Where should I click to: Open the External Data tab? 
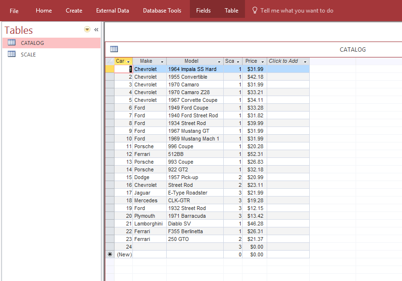coord(113,11)
